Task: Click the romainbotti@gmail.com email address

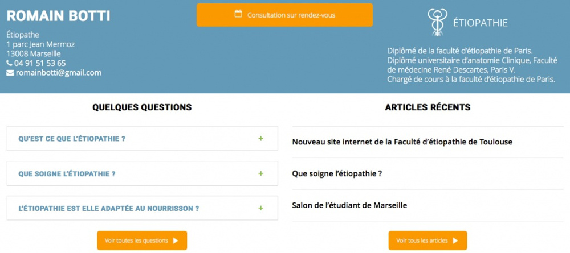Action: point(58,73)
